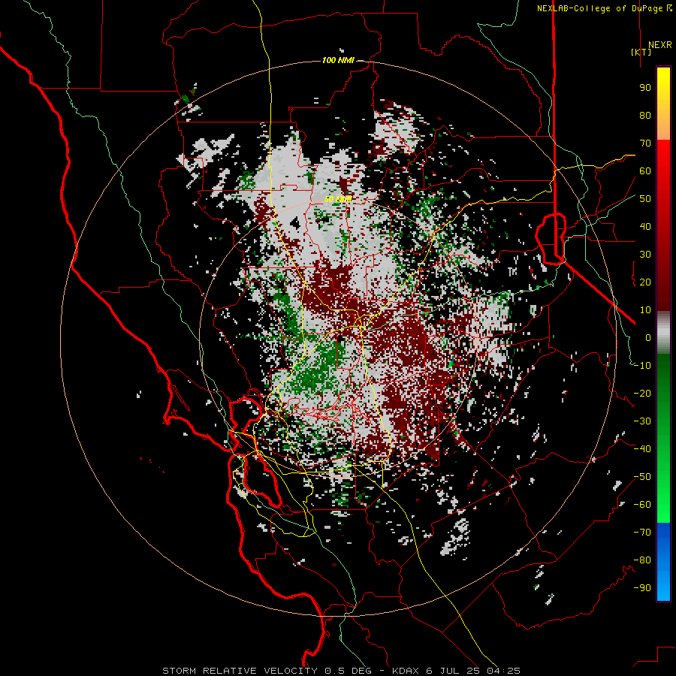Click the scale value -90
Viewport: 676px width, 676px height.
point(642,588)
